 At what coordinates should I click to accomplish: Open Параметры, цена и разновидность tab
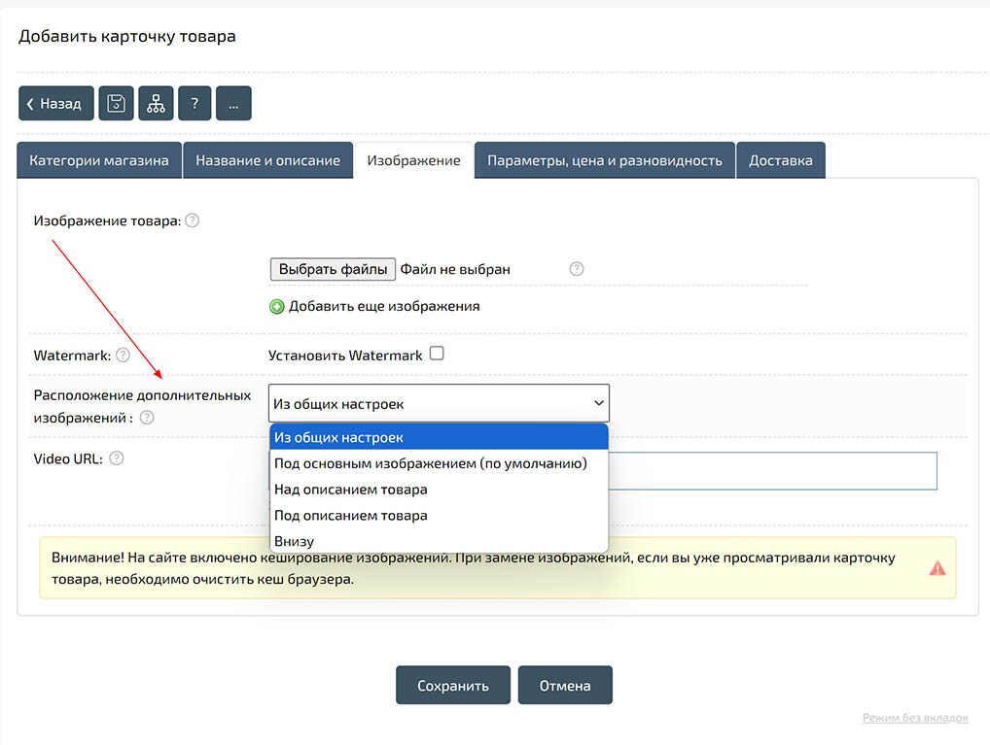pos(604,160)
